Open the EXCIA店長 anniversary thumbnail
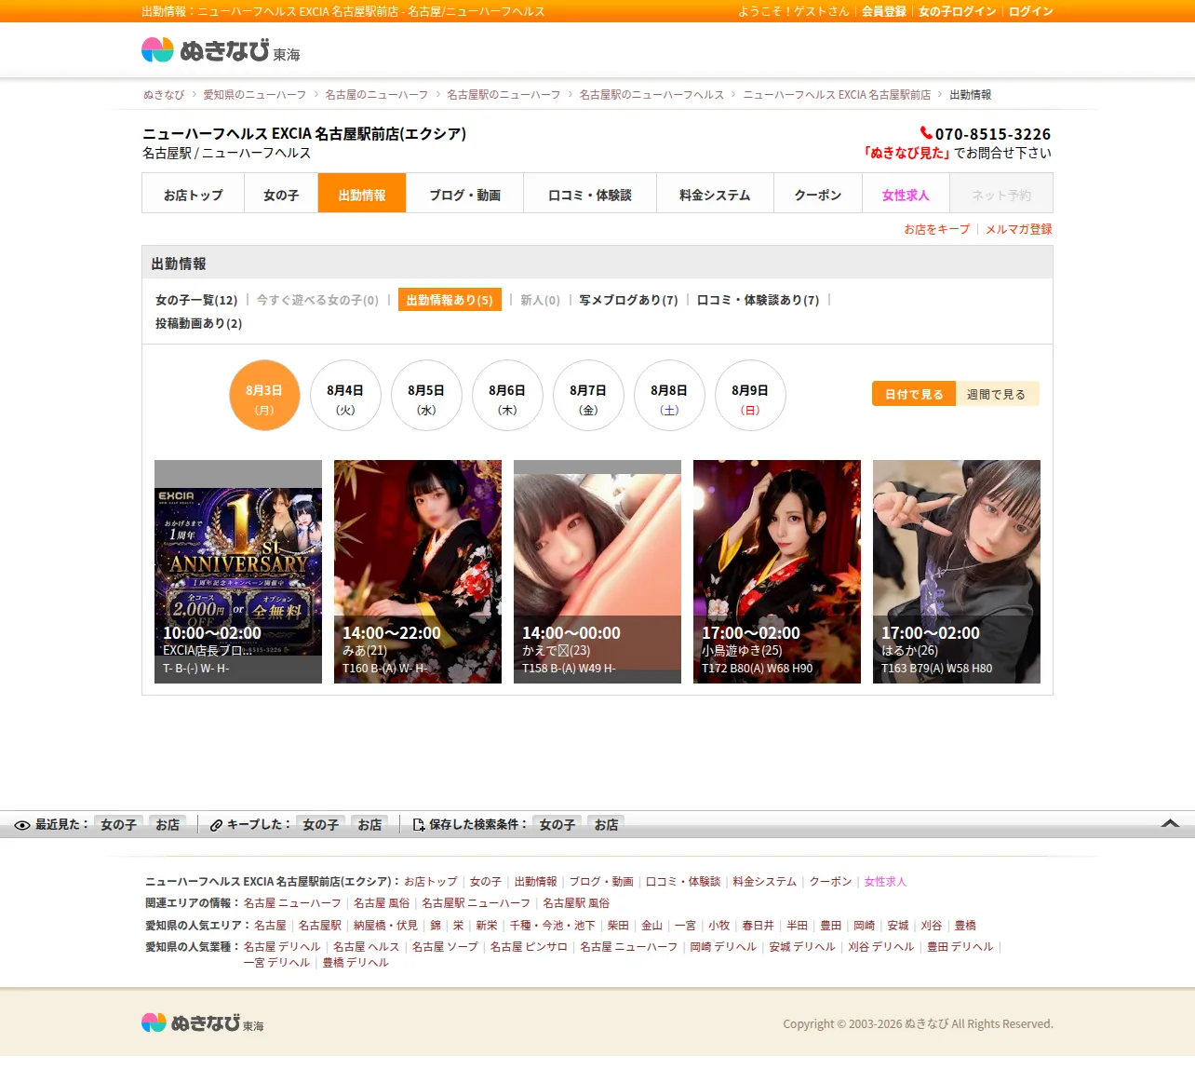 (238, 572)
